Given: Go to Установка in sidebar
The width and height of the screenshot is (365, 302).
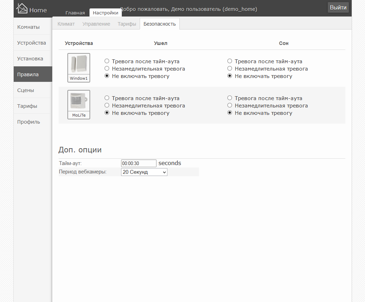Looking at the screenshot, I should point(32,59).
